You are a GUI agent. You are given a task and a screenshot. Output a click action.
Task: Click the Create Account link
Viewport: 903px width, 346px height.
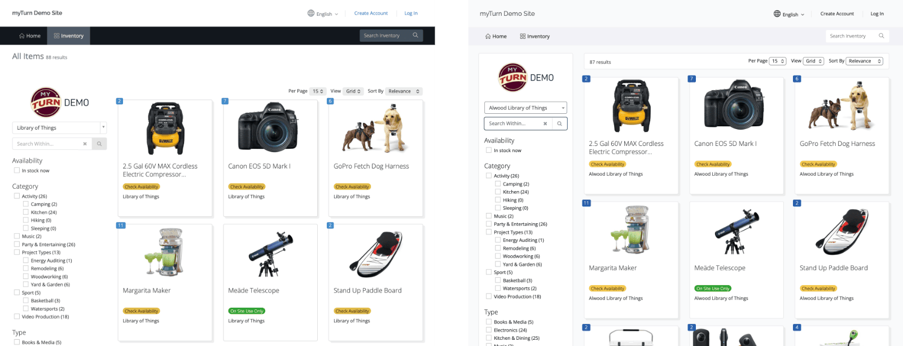837,14
